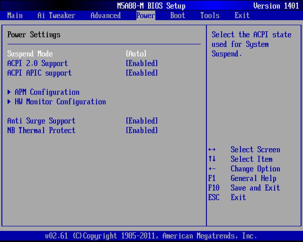
Task: Click the F1 key label
Action: (x=212, y=178)
